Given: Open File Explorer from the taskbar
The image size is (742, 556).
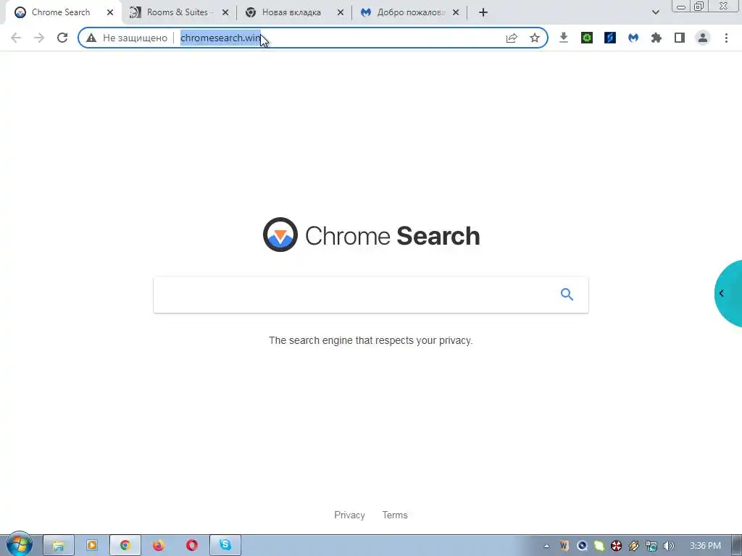Looking at the screenshot, I should pyautogui.click(x=58, y=546).
